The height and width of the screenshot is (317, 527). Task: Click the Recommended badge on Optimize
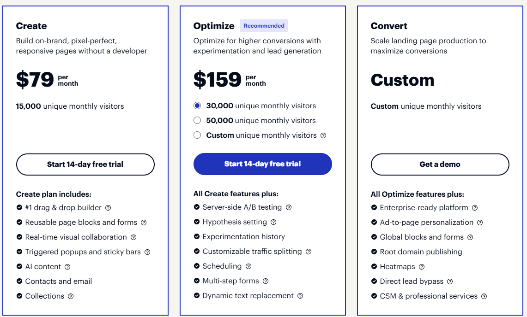point(264,26)
